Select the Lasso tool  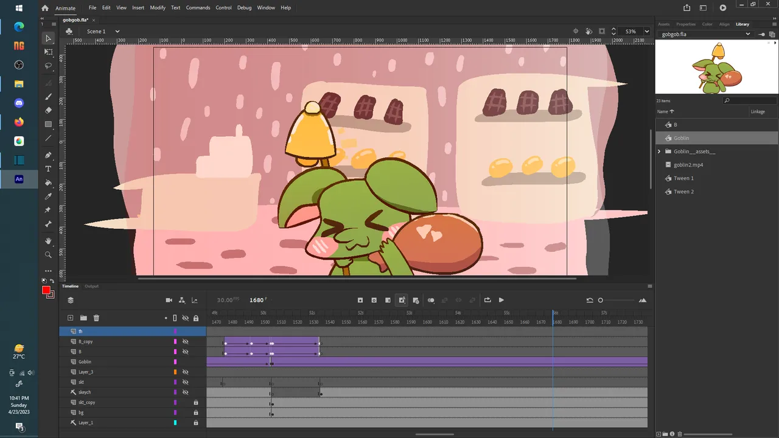pyautogui.click(x=49, y=66)
